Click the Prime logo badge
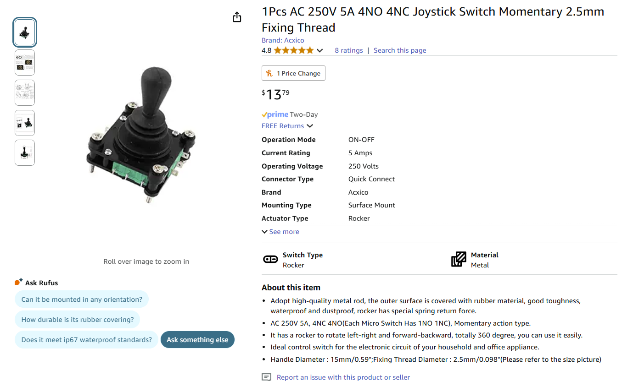Viewport: 622px width, 381px height. 275,114
